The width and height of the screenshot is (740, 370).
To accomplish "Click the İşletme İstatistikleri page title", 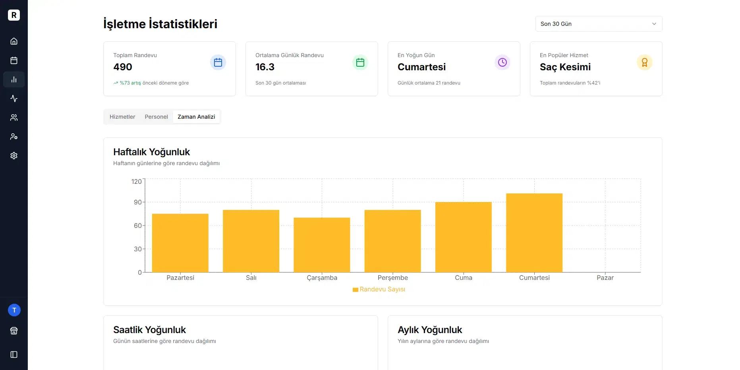I will point(160,24).
